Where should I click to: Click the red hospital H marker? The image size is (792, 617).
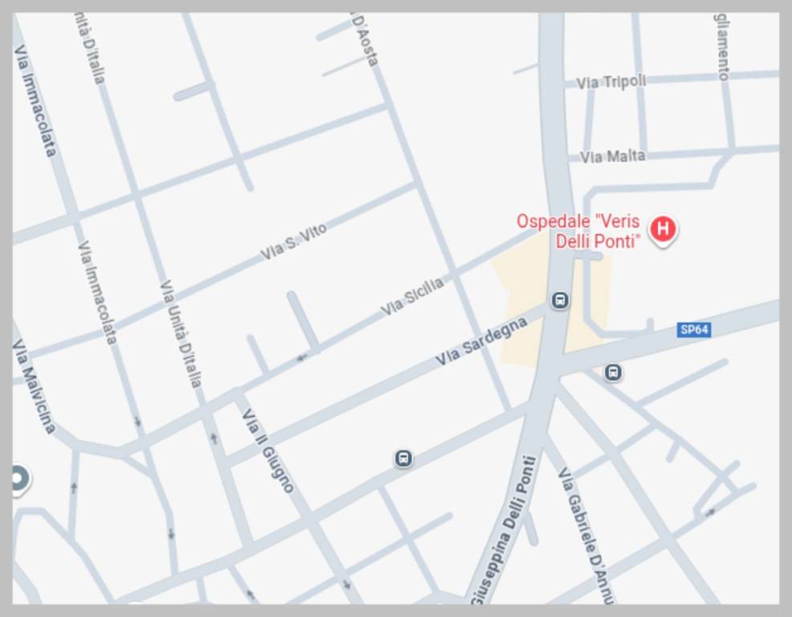(x=663, y=229)
